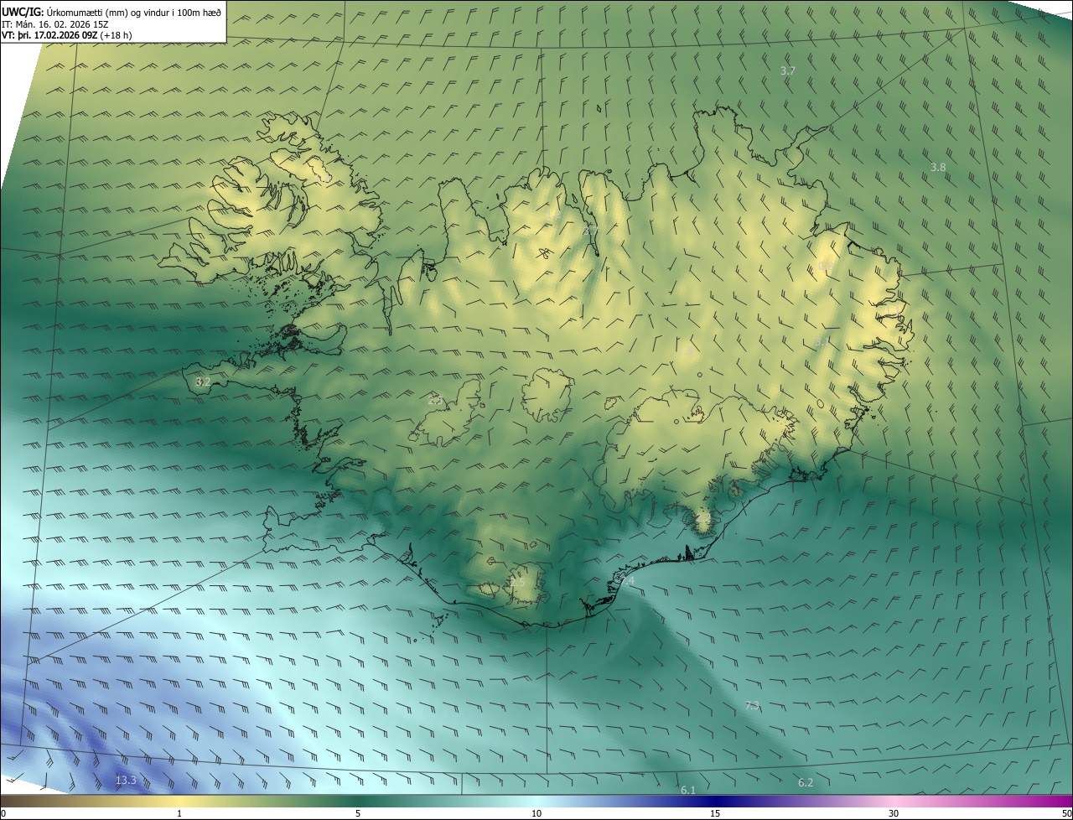Click the 3.1 value label on the map
1073x820 pixels.
pyautogui.click(x=822, y=341)
